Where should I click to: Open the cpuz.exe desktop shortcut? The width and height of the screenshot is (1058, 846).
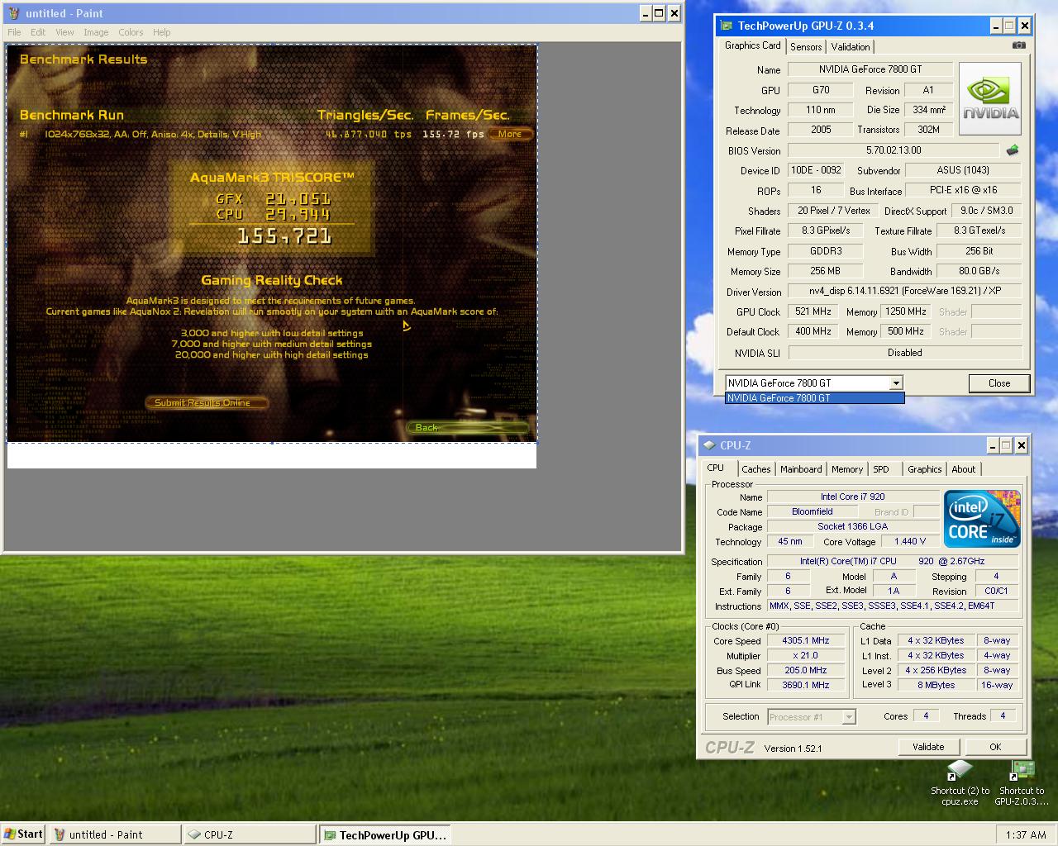click(960, 783)
